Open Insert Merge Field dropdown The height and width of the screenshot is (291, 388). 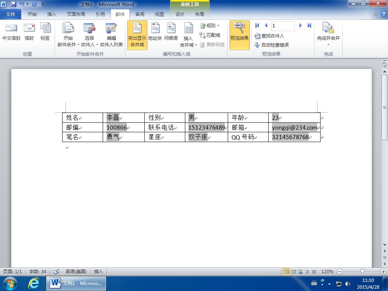coord(188,34)
